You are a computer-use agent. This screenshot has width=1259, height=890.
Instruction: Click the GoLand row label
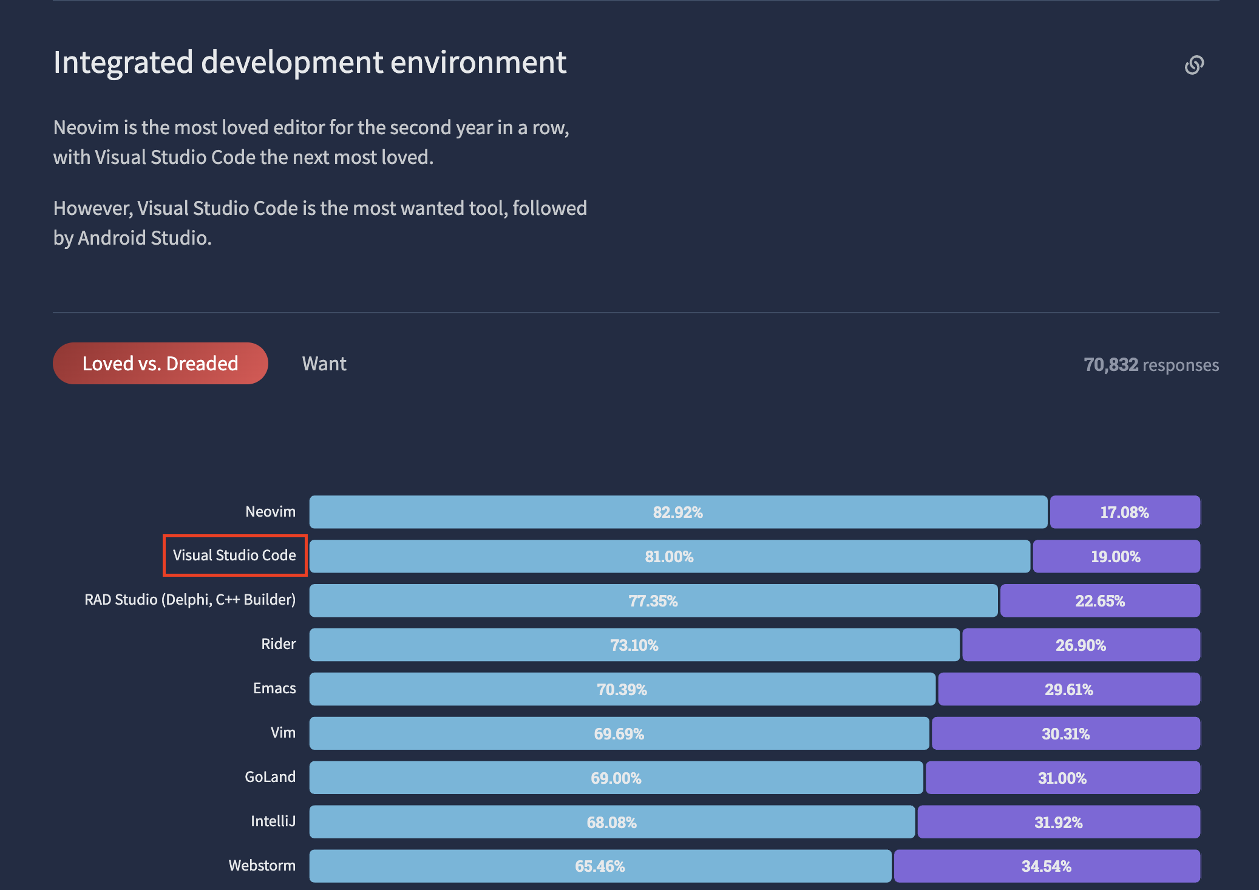[271, 777]
